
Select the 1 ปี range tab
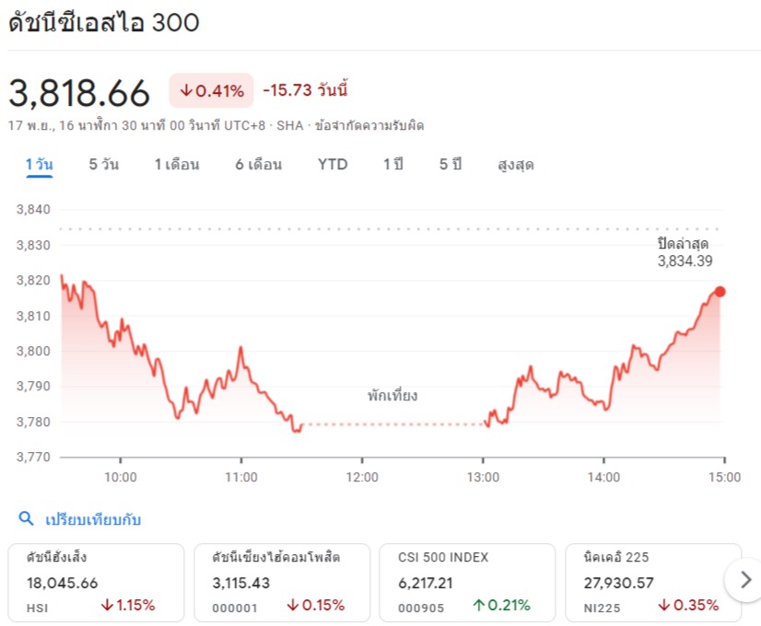click(393, 165)
